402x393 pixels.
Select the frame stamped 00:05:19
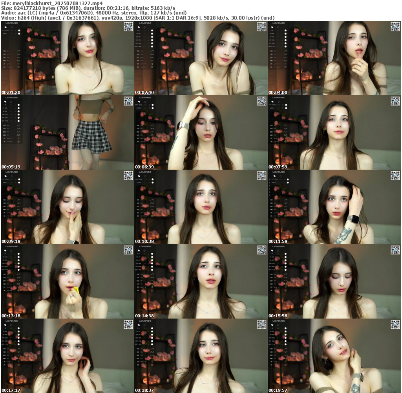(x=67, y=132)
